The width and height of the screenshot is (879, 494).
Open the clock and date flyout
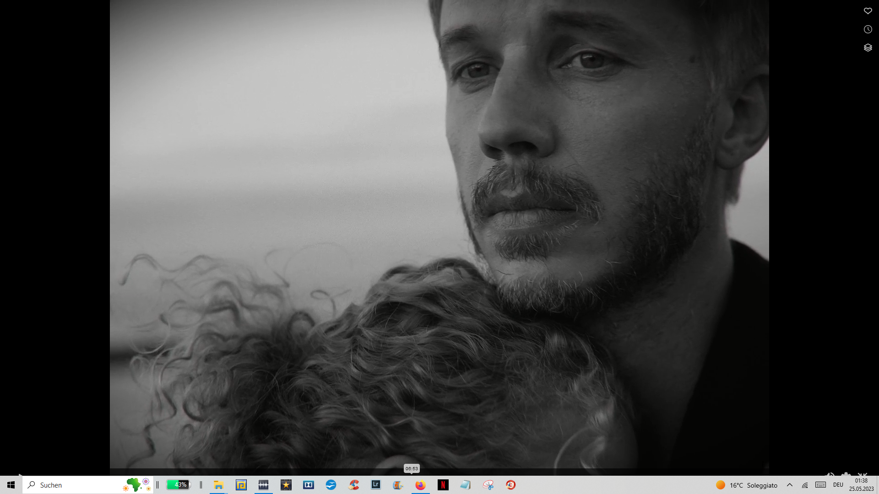click(861, 485)
